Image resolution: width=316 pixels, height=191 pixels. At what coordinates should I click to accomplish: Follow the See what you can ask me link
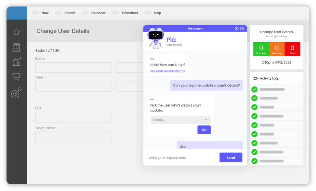coord(168,71)
